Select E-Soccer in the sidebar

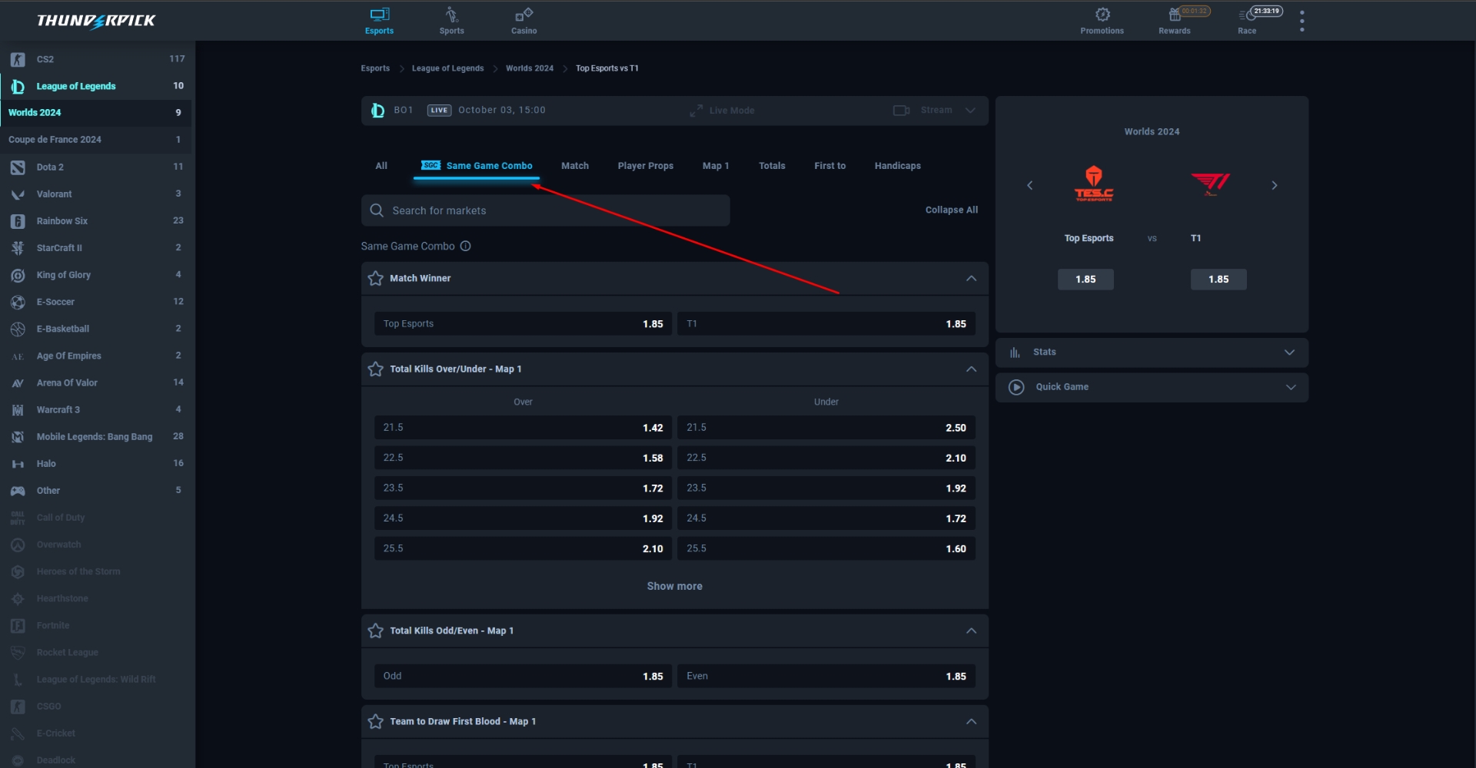(96, 302)
